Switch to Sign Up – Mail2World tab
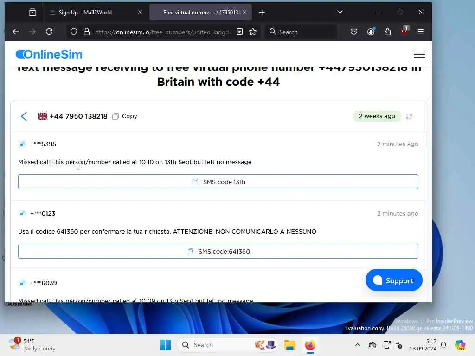This screenshot has width=475, height=356. point(96,13)
